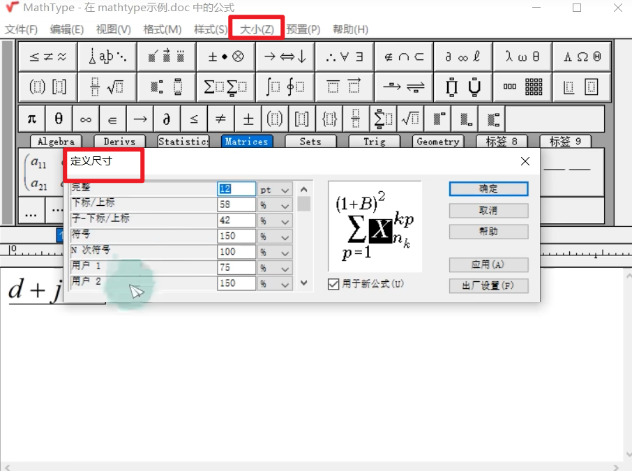Open the subscript and superscript templates palette
The width and height of the screenshot is (632, 471).
pos(167,87)
